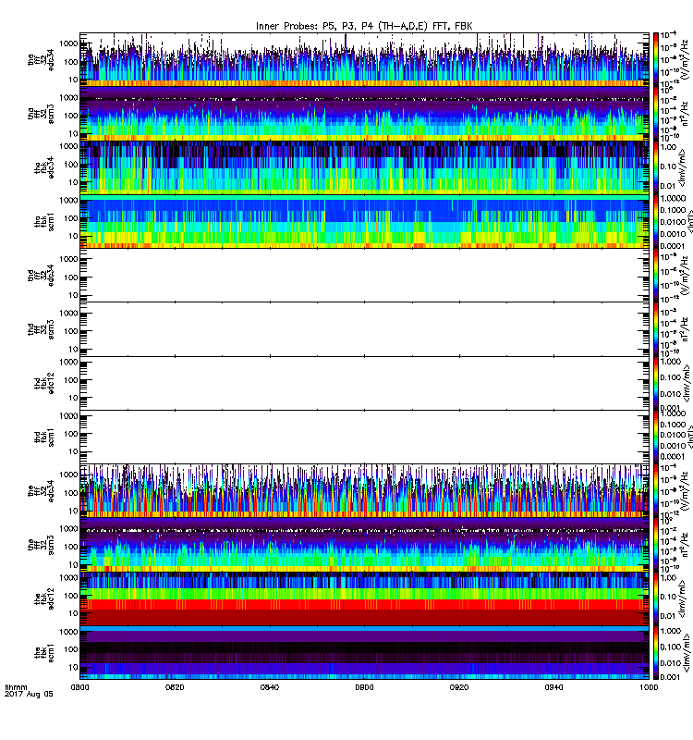693x740 pixels.
Task: Click the 0.0001 color scale value of tha fbk scm1
Action: pos(673,246)
